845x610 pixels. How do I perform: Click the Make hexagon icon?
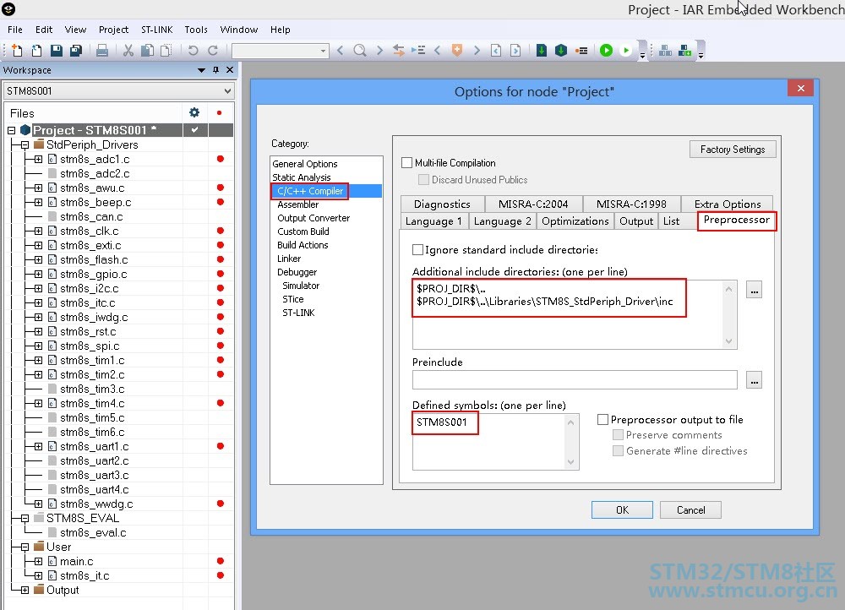[x=561, y=51]
